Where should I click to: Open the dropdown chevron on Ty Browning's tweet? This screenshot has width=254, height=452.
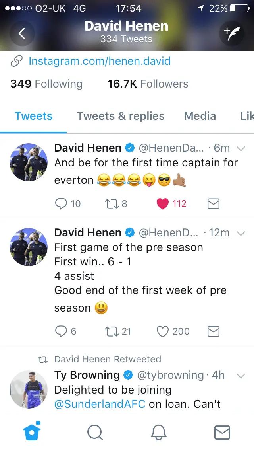click(x=241, y=376)
